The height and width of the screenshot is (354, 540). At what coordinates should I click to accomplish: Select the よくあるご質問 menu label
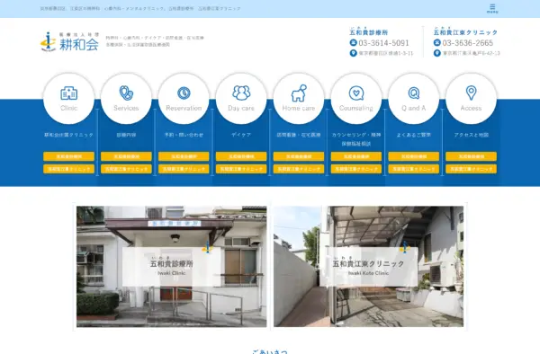pyautogui.click(x=414, y=135)
